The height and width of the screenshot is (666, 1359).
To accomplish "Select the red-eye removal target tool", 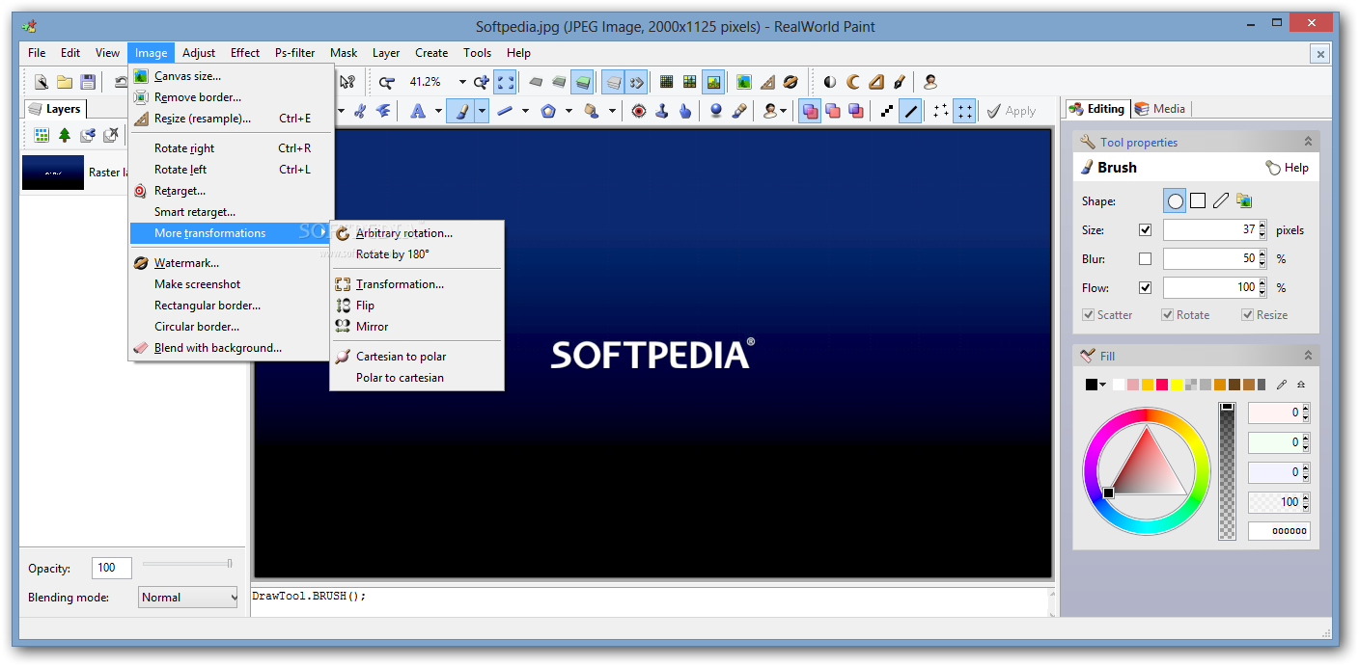I will point(639,111).
